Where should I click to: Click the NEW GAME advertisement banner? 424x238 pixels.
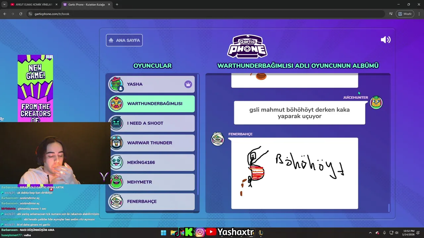35,89
